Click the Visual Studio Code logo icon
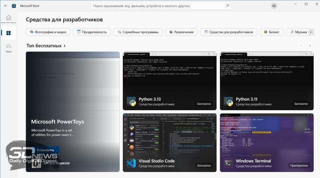The width and height of the screenshot is (320, 178). click(131, 163)
